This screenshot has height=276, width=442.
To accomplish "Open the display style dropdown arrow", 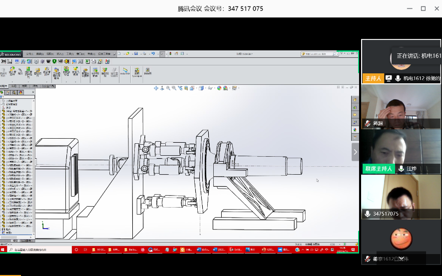I will [x=205, y=88].
